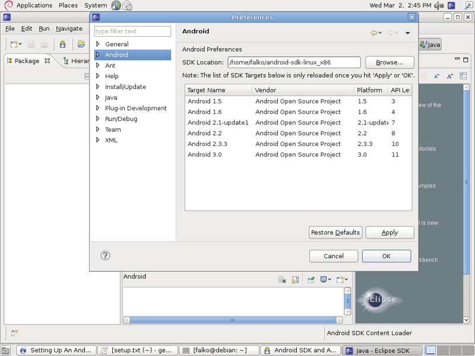This screenshot has width=475, height=356.
Task: Select the Display Selected Console icon
Action: (324, 279)
